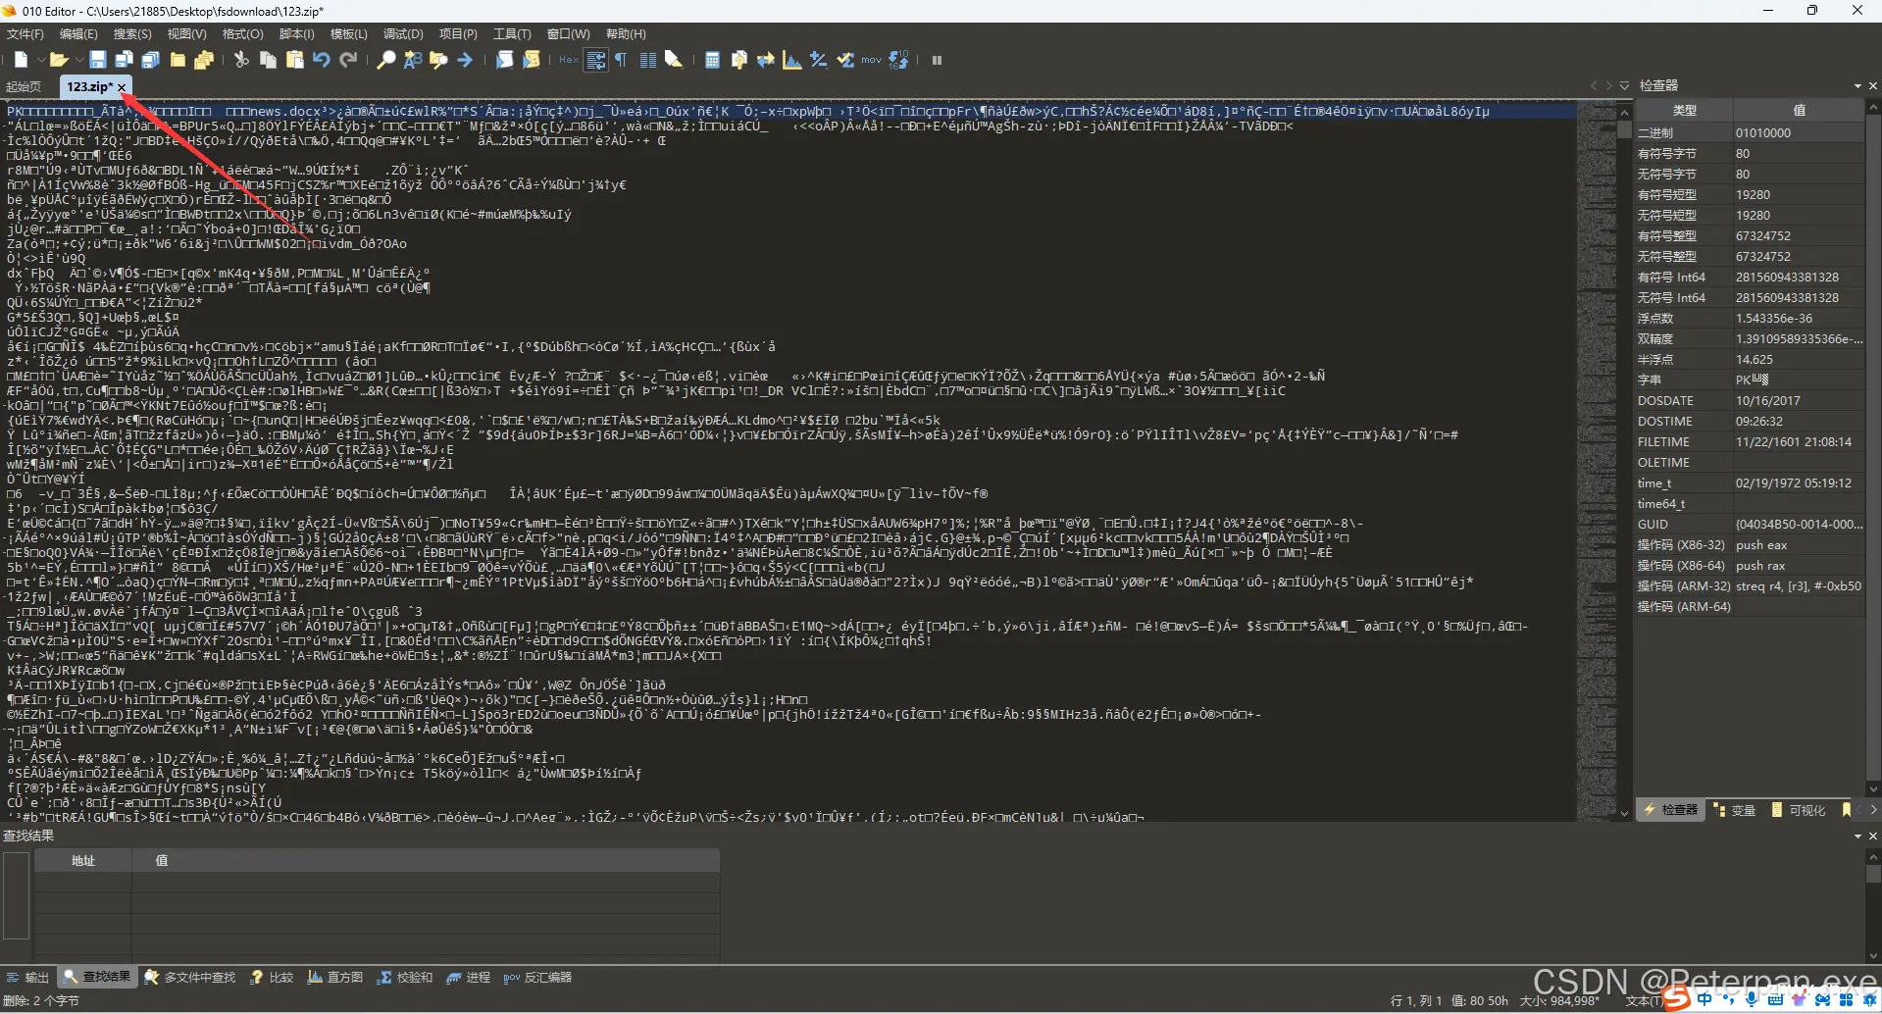This screenshot has width=1882, height=1014.
Task: Show more inspector tabs with right arrow
Action: point(1872,810)
